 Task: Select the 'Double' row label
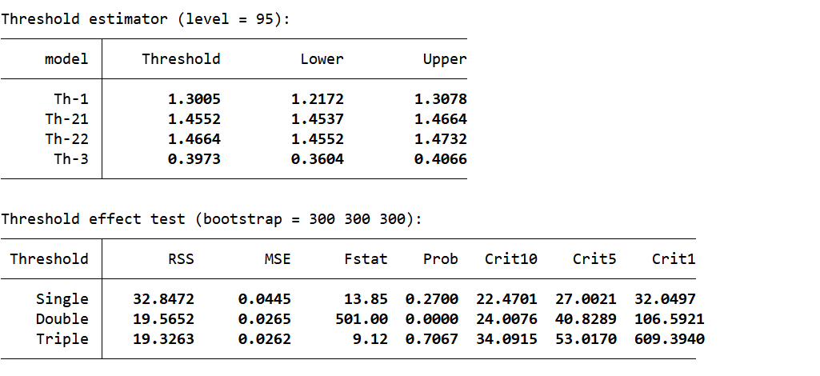(62, 318)
